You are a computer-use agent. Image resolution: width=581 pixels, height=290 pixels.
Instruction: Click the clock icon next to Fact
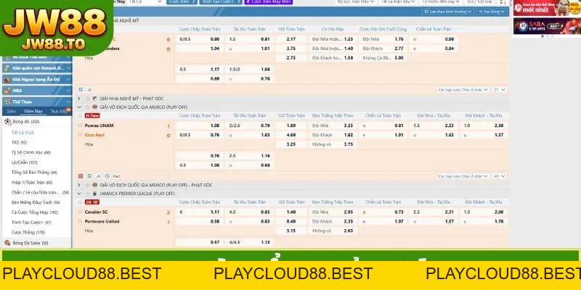(107, 176)
